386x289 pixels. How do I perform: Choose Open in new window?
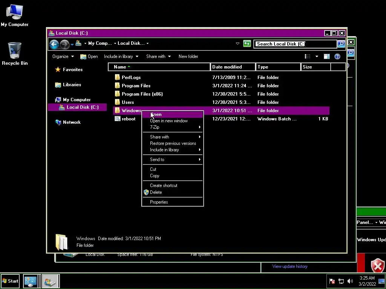tap(173, 121)
